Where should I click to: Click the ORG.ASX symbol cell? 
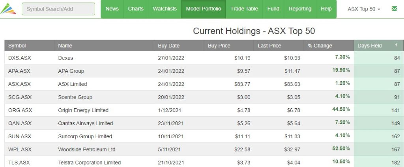[x=20, y=110]
